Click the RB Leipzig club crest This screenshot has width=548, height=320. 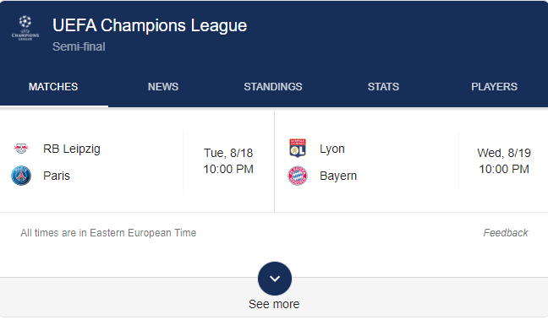click(21, 149)
